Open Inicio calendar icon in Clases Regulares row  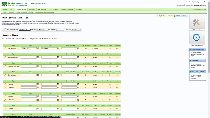[38, 57]
